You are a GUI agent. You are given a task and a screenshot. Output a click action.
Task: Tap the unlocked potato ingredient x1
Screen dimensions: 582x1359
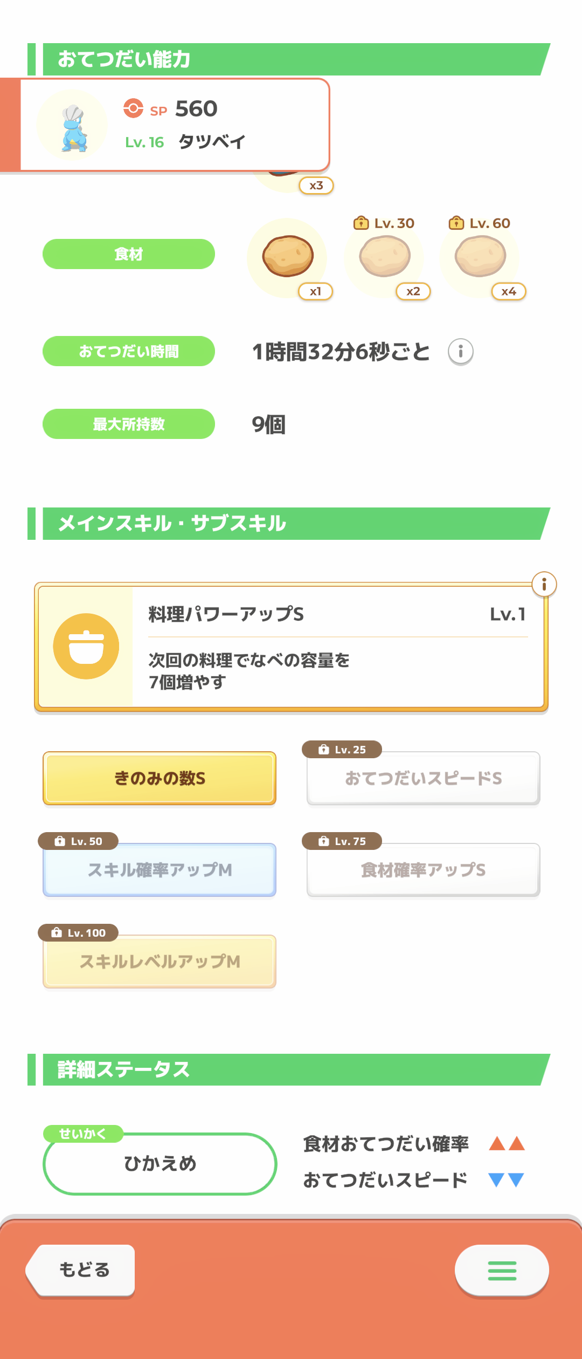point(288,257)
